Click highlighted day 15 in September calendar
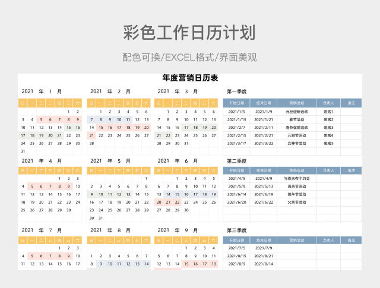Image resolution: width=380 pixels, height=288 pixels. [x=186, y=264]
